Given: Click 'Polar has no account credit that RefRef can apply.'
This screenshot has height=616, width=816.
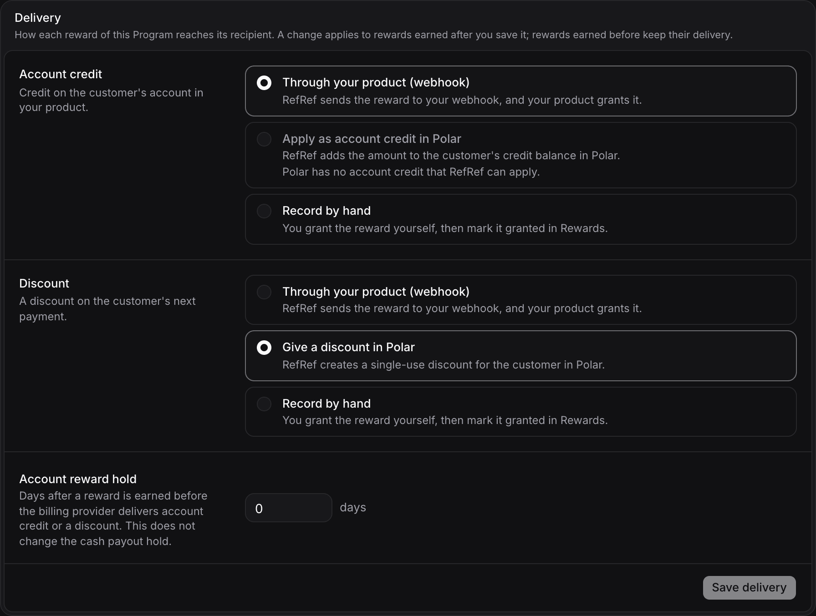Looking at the screenshot, I should [x=411, y=172].
